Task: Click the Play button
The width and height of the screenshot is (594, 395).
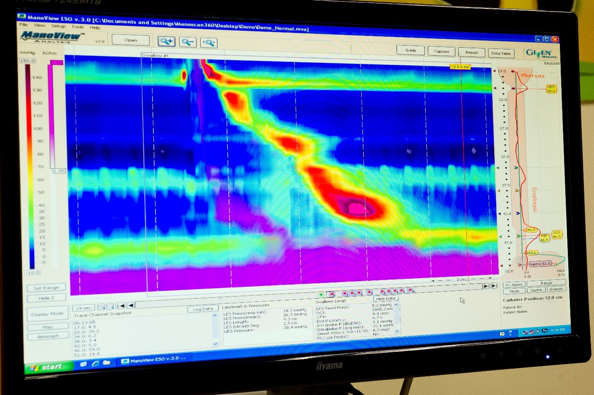Action: [48, 327]
